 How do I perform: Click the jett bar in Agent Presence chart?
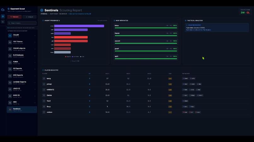coord(71,41)
